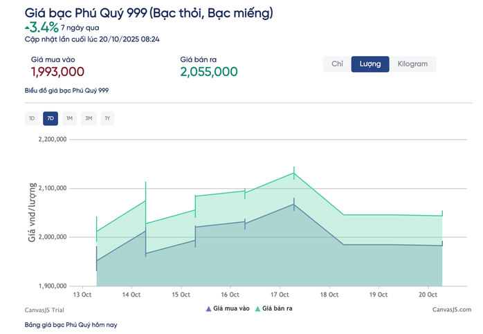Click the buy price value 1,993,000
This screenshot has height=334, width=483.
[x=58, y=72]
